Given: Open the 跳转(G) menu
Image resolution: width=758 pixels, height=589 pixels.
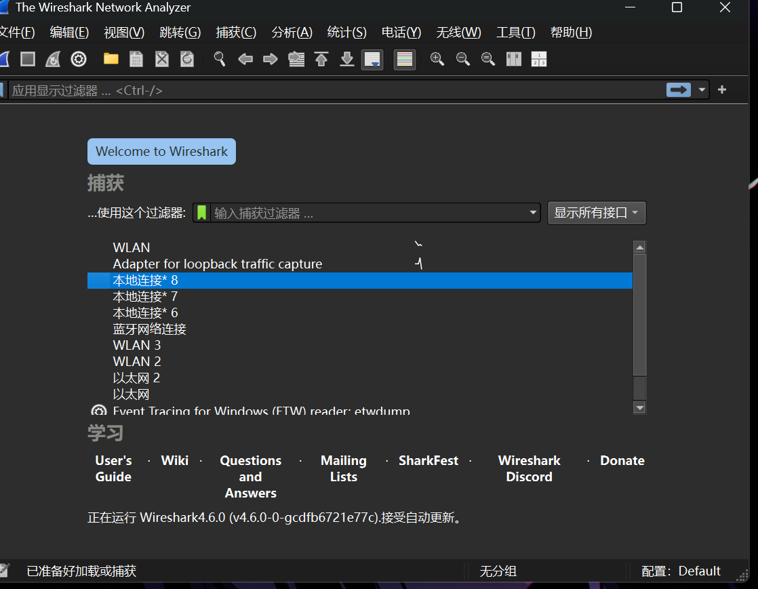Looking at the screenshot, I should tap(180, 33).
